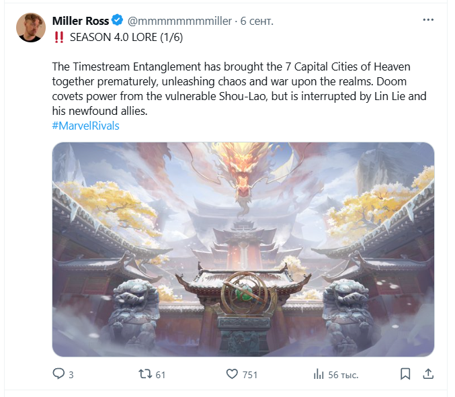Share the tweet with the upload arrow icon
This screenshot has height=397, width=455.
pos(428,373)
